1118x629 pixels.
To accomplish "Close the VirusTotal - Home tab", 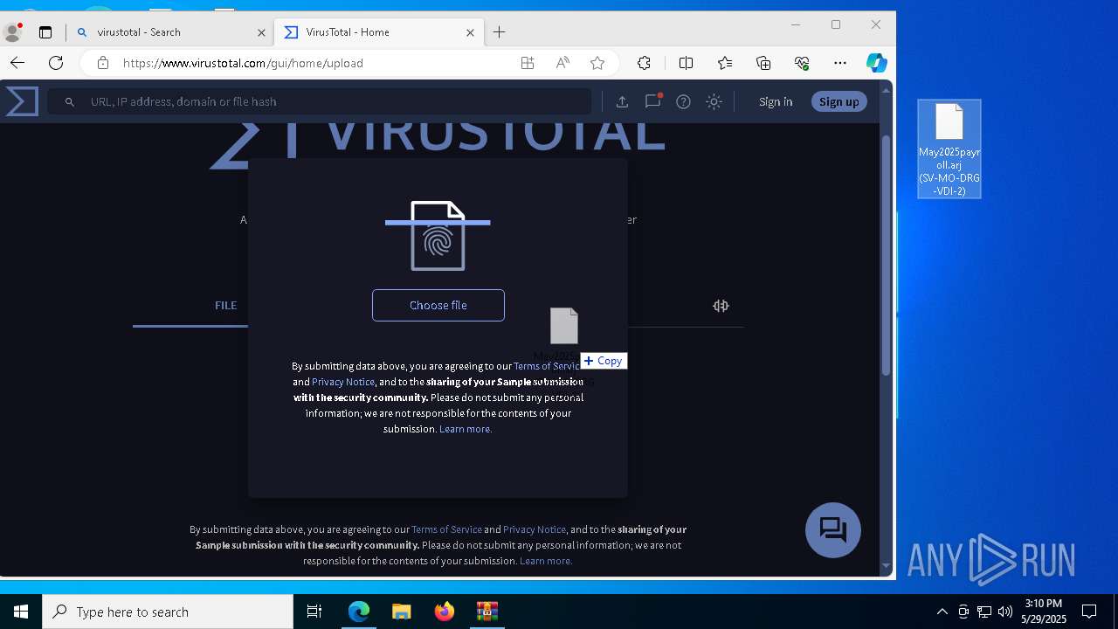I will [470, 32].
